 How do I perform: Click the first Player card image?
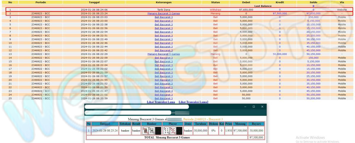tap(166, 131)
